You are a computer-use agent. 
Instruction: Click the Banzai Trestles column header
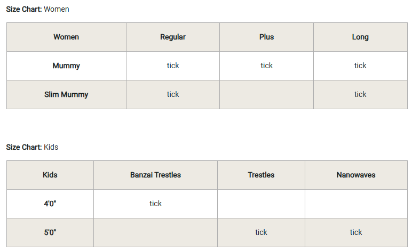click(x=155, y=175)
